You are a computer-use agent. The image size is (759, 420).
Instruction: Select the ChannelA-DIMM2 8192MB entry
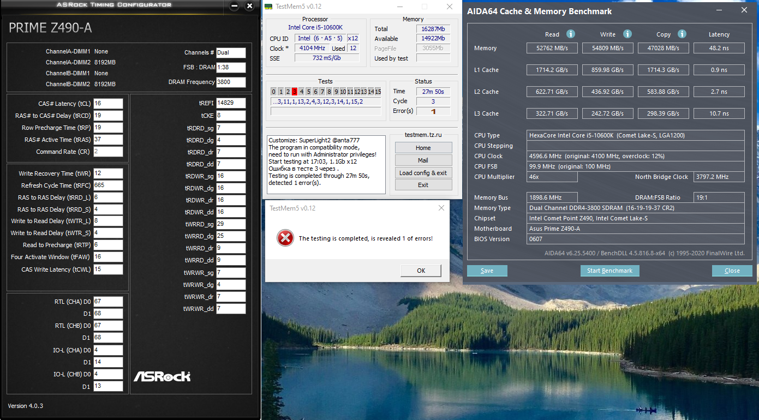81,62
